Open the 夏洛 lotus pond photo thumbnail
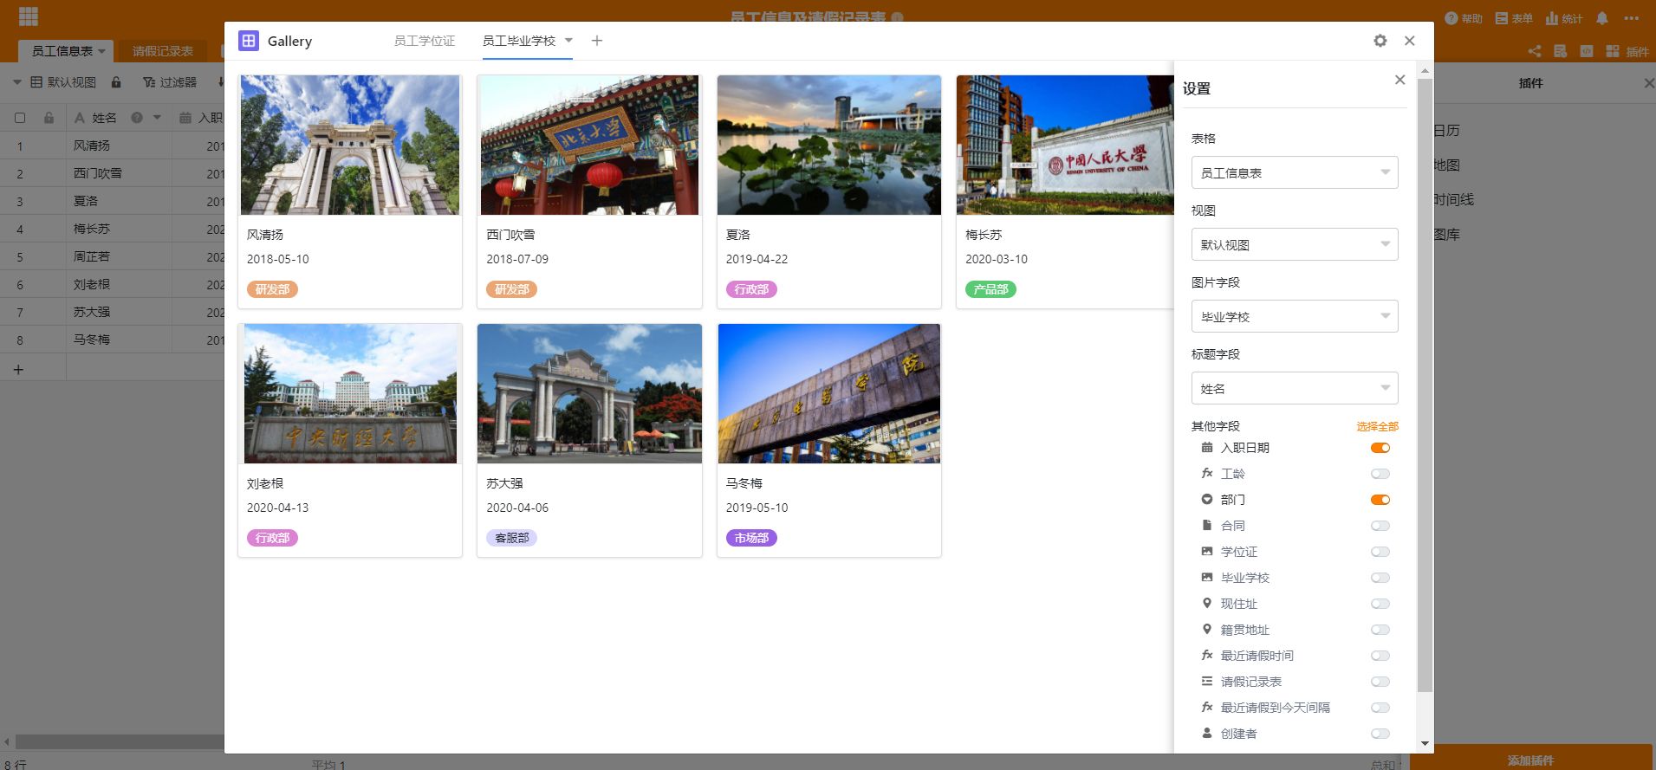The height and width of the screenshot is (770, 1656). point(829,145)
